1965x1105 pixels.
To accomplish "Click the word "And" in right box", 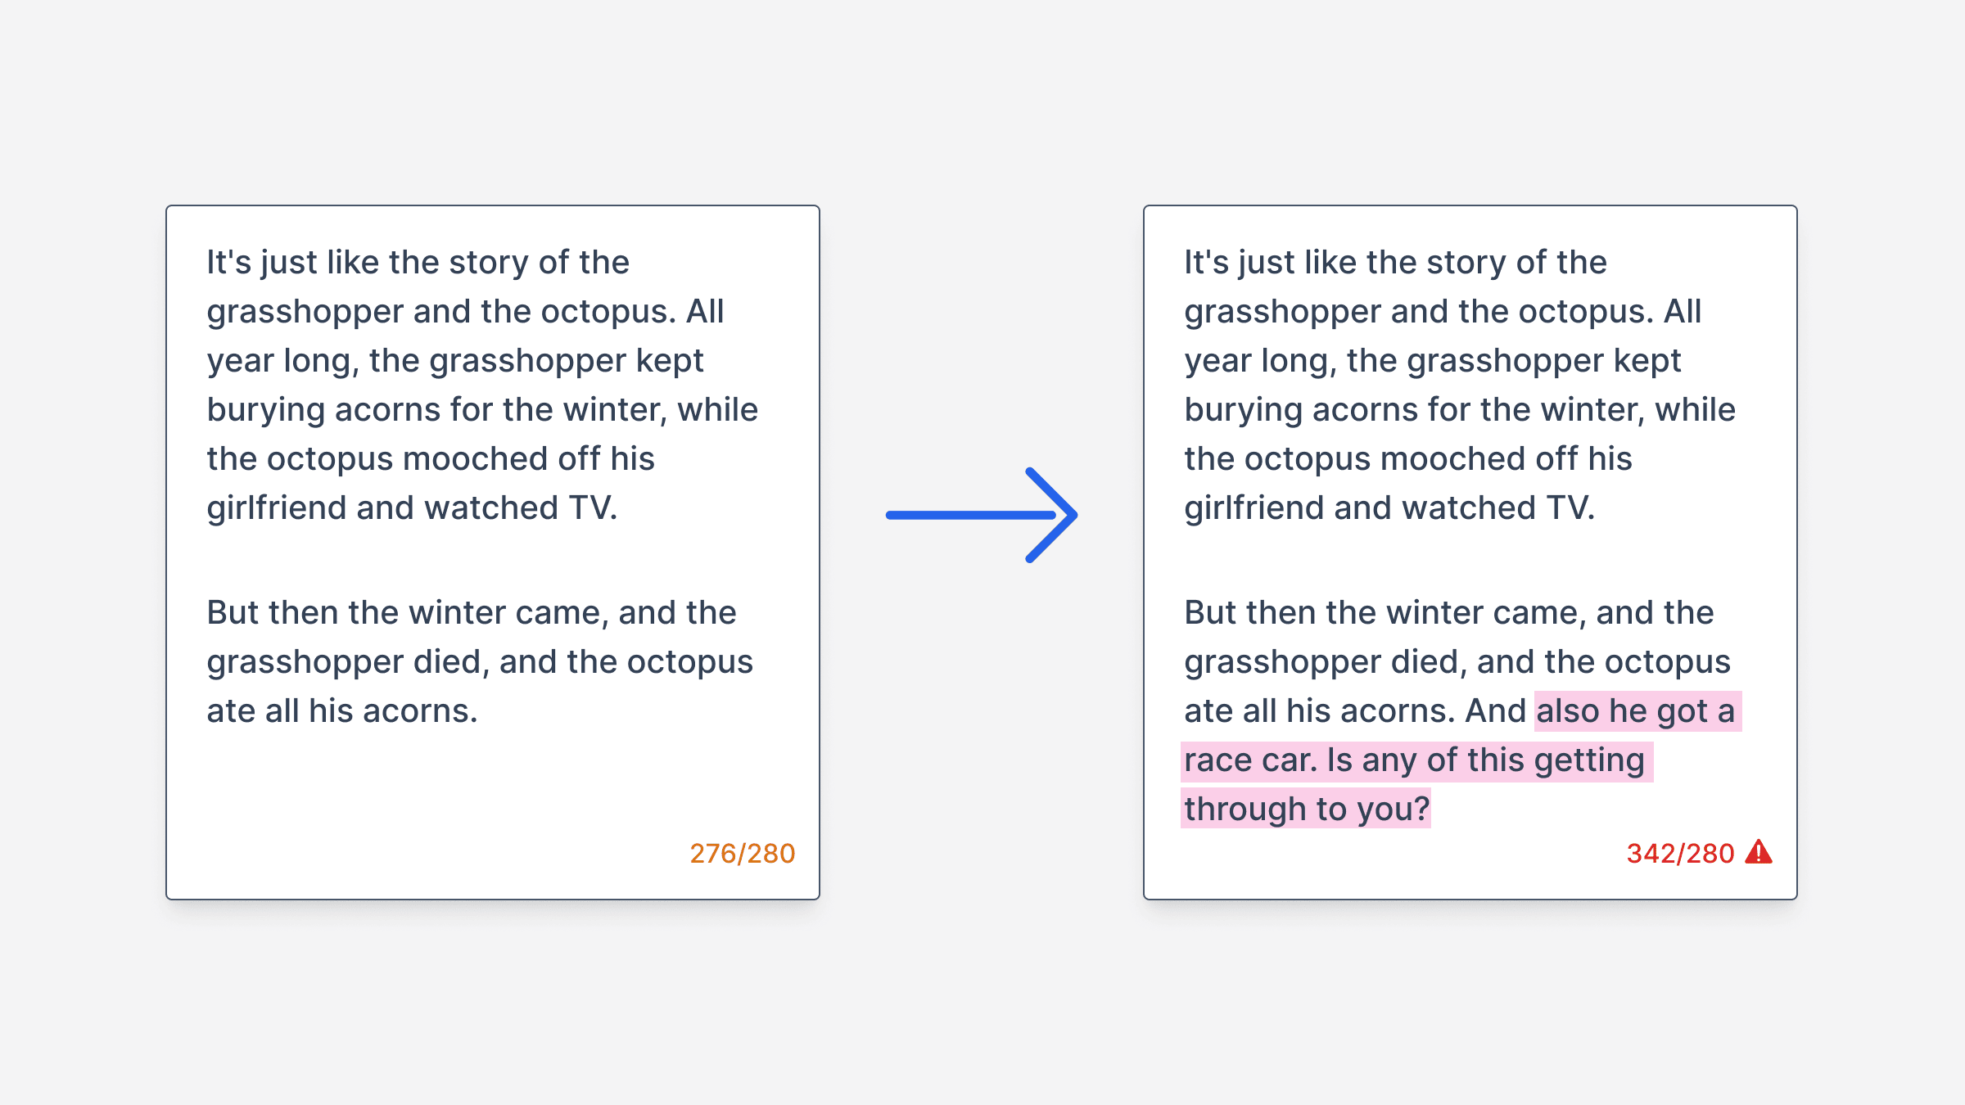I will click(x=1495, y=711).
